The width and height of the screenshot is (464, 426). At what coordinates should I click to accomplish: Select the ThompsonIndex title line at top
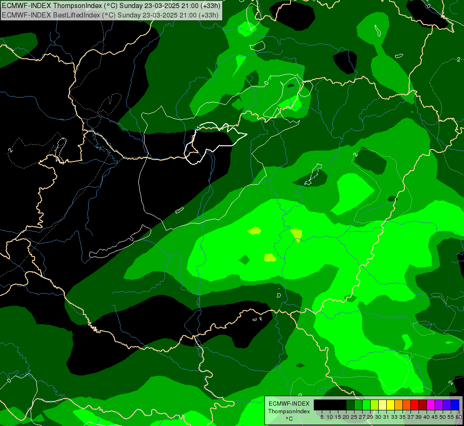pos(110,6)
